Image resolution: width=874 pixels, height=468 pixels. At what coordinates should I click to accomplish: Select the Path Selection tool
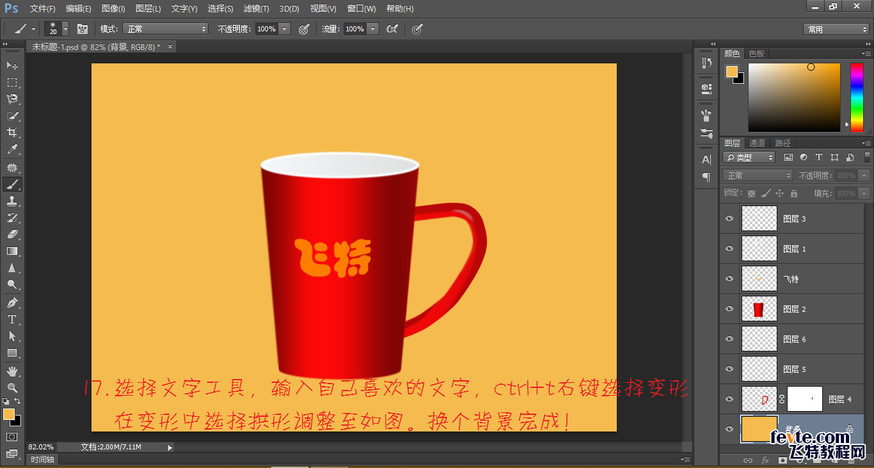tap(12, 336)
